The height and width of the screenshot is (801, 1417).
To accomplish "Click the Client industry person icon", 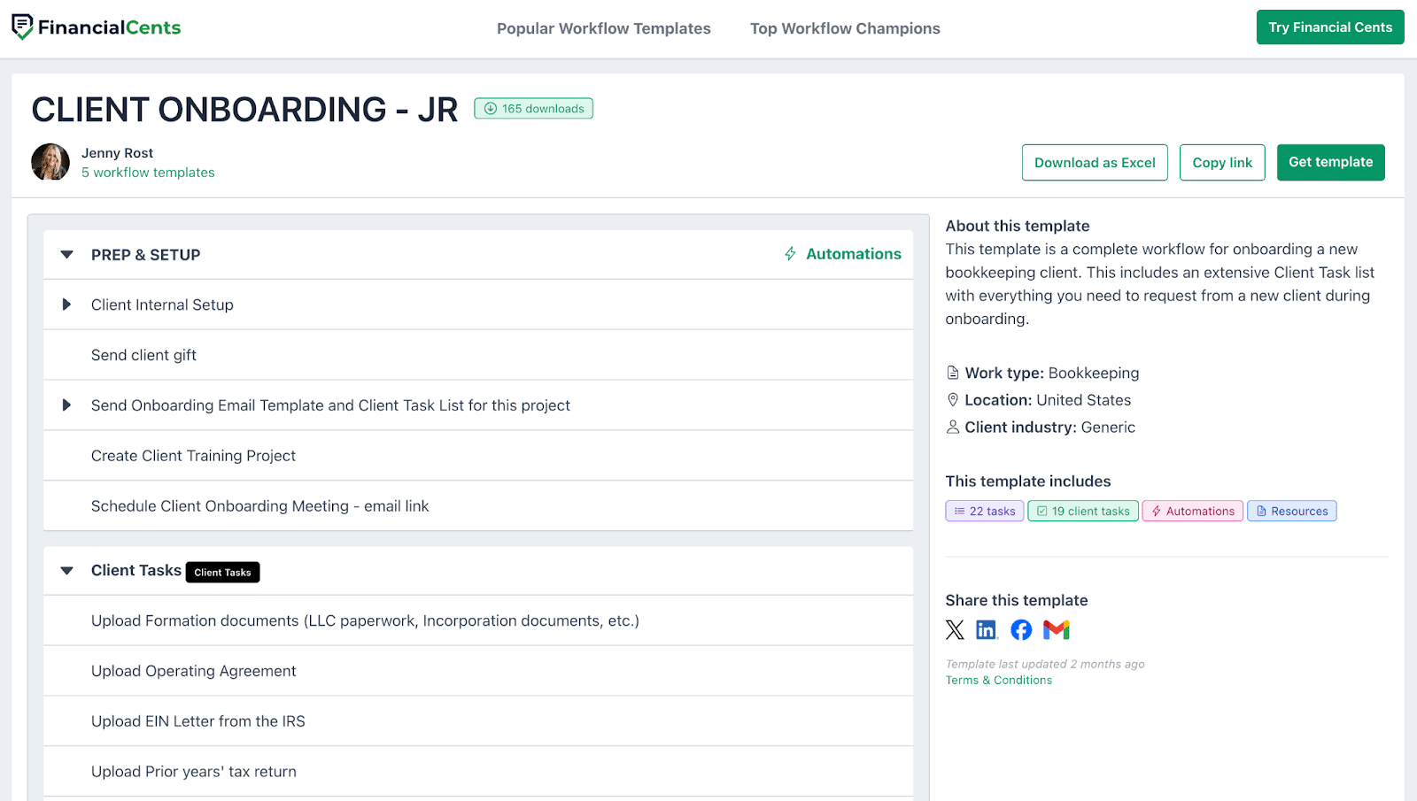I will tap(953, 427).
